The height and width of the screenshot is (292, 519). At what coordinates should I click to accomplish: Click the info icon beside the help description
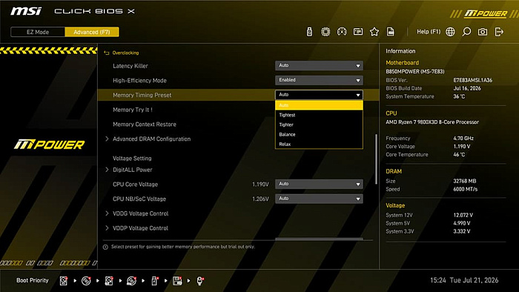[x=105, y=247]
